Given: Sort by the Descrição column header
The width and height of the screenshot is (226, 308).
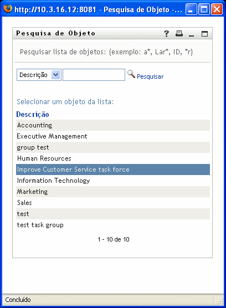Looking at the screenshot, I should [x=33, y=114].
